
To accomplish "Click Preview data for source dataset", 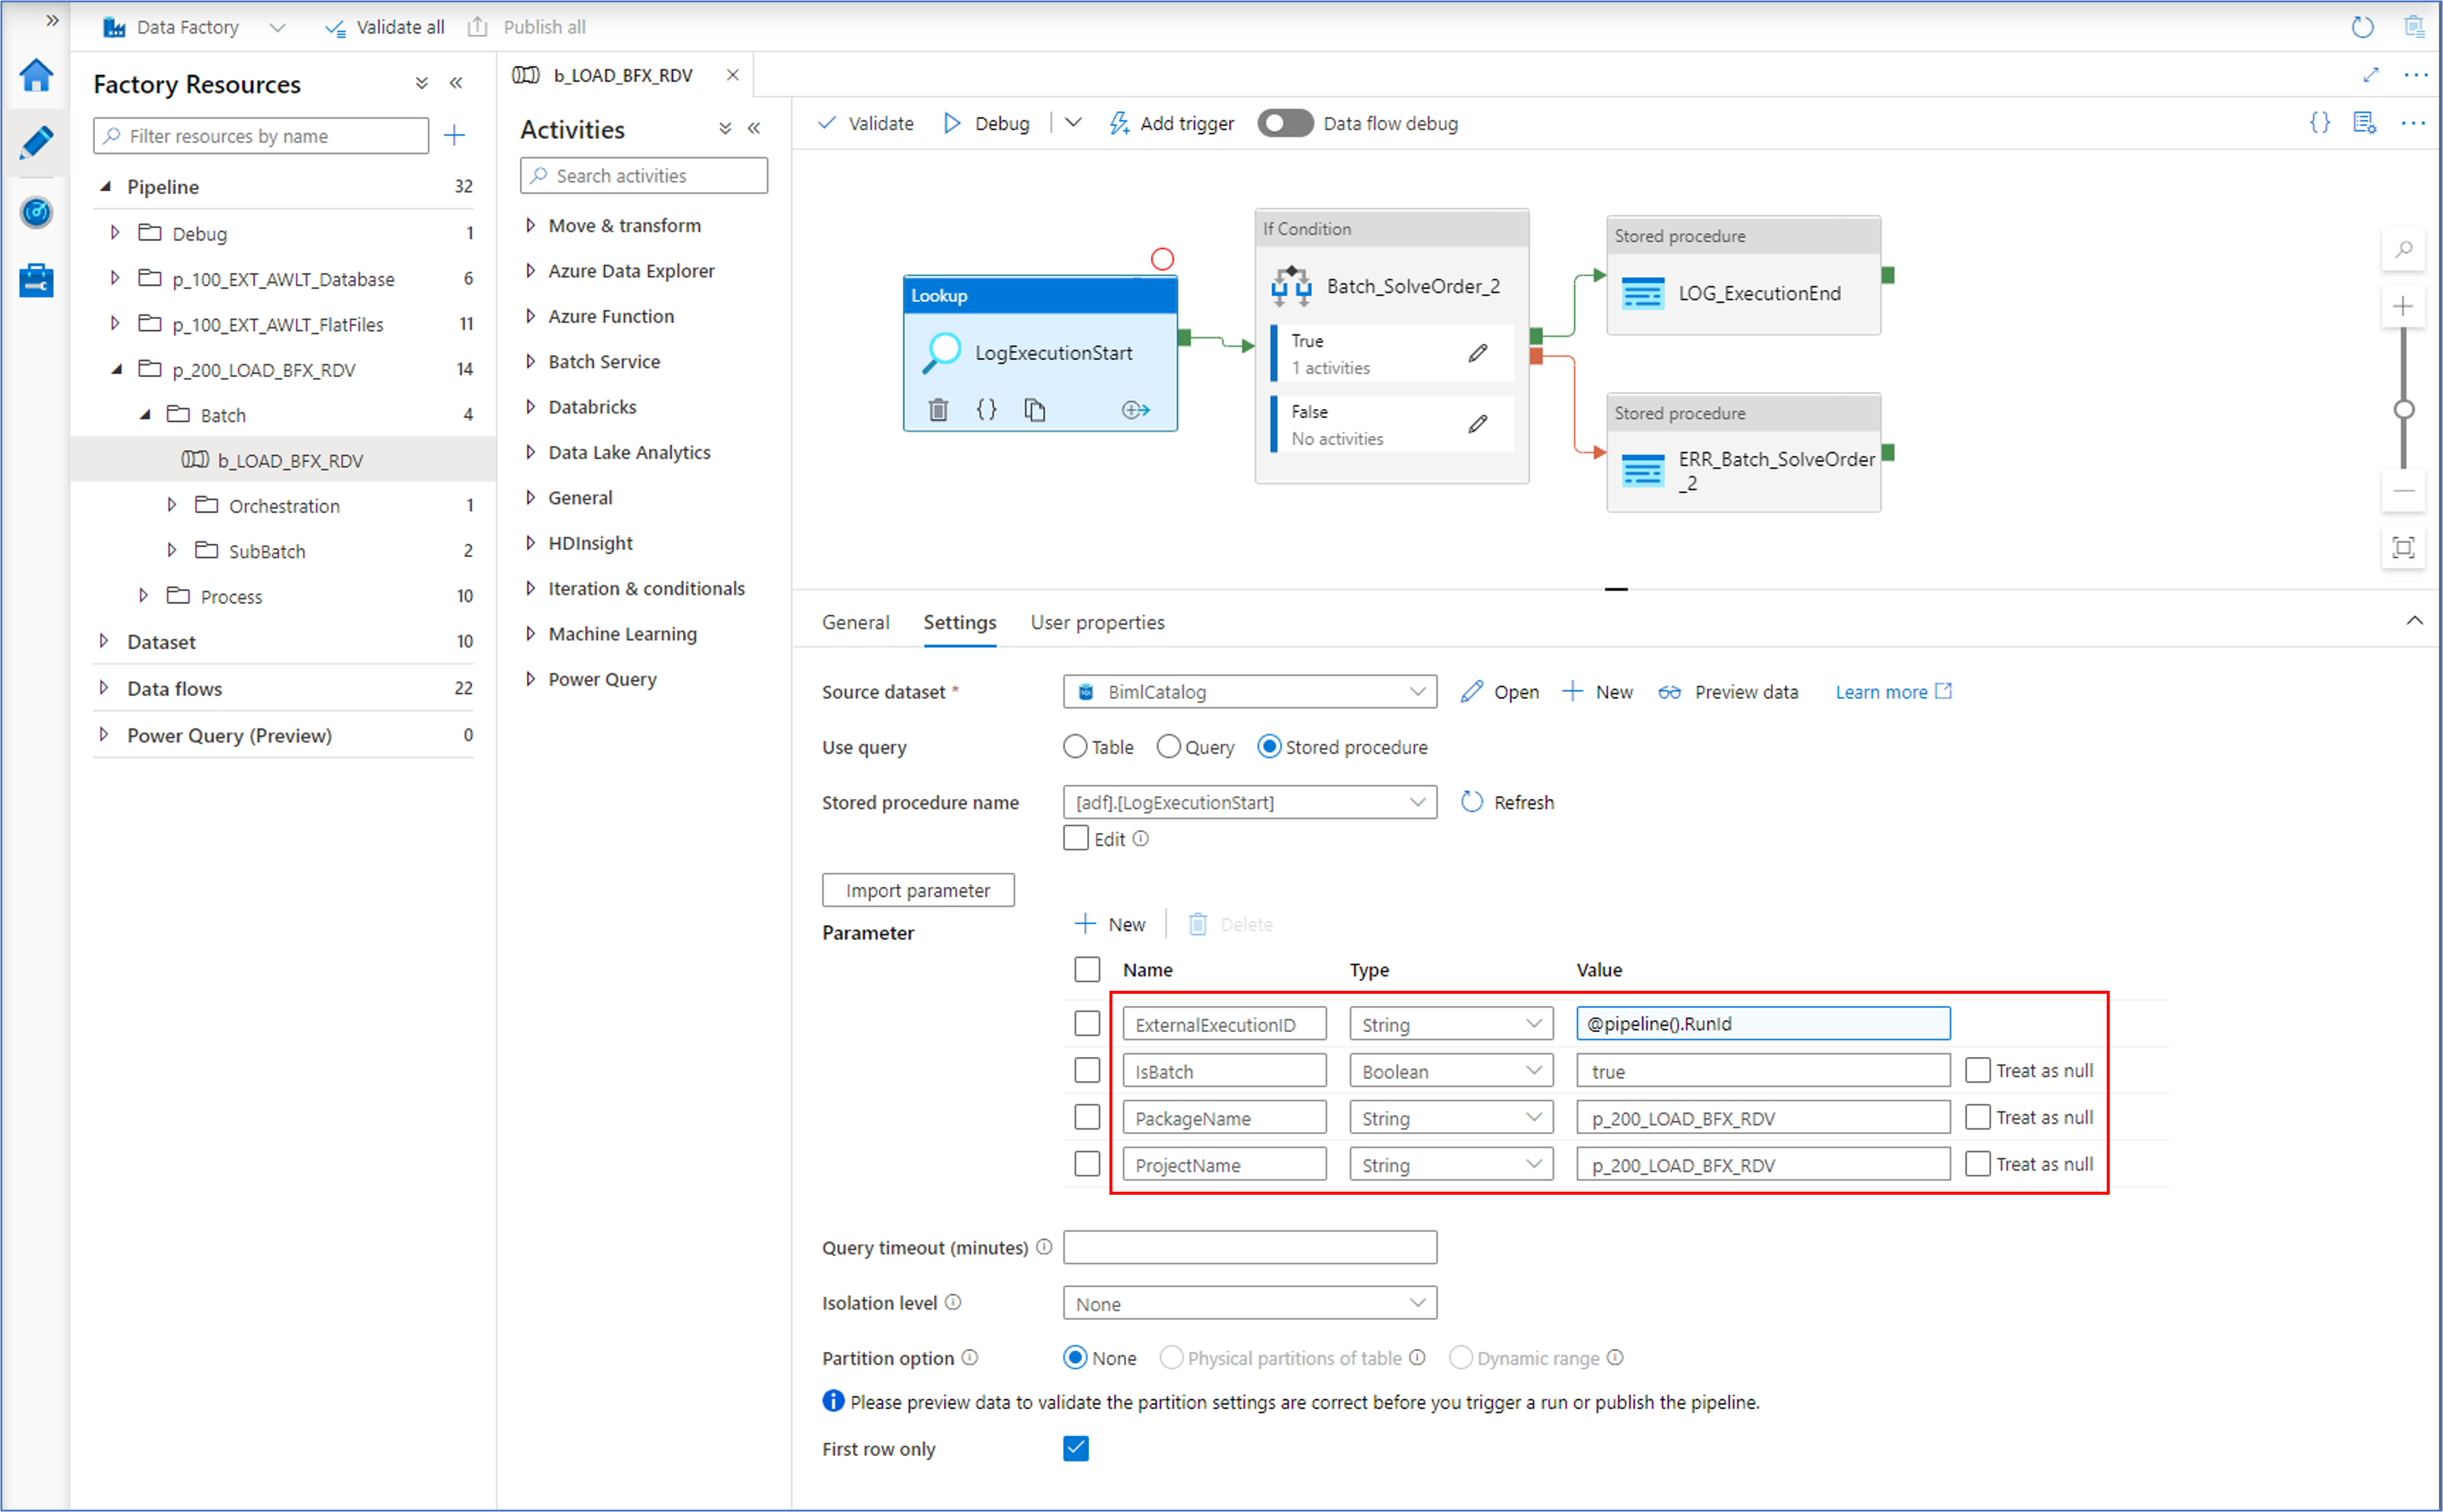I will [x=1728, y=692].
